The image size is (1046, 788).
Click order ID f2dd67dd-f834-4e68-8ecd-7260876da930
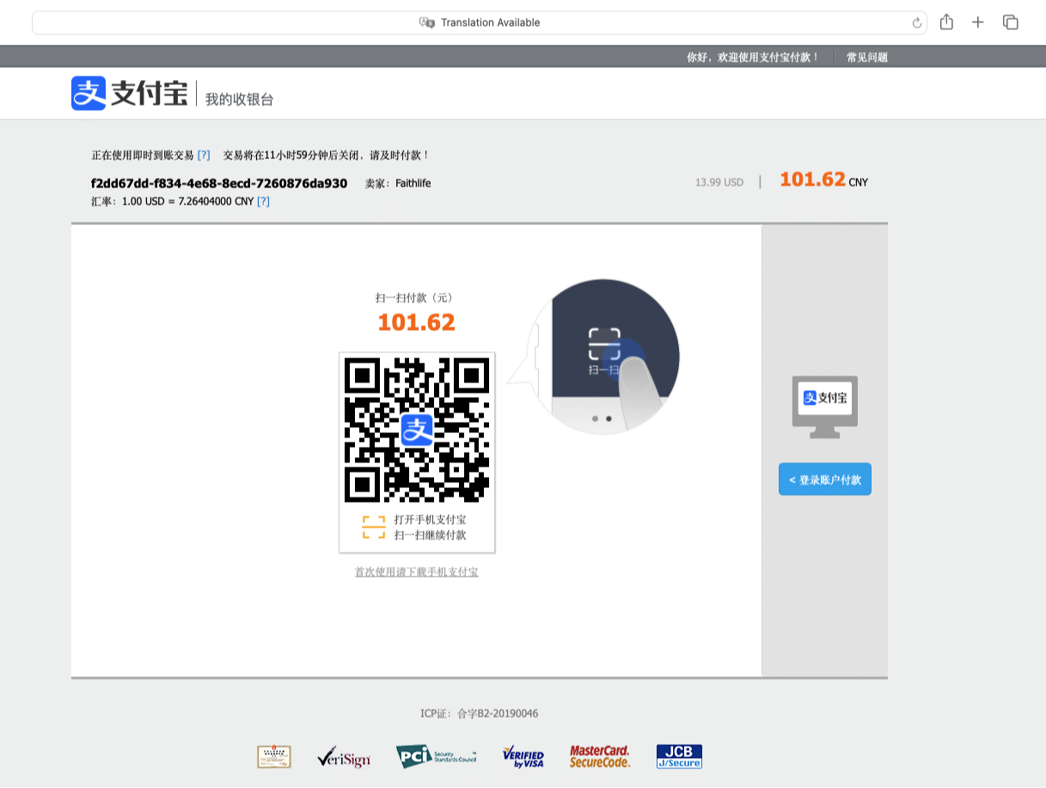point(219,183)
